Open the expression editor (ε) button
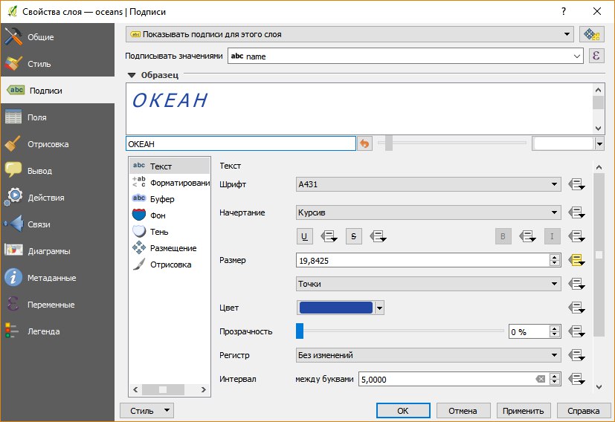This screenshot has height=422, width=615. 595,56
